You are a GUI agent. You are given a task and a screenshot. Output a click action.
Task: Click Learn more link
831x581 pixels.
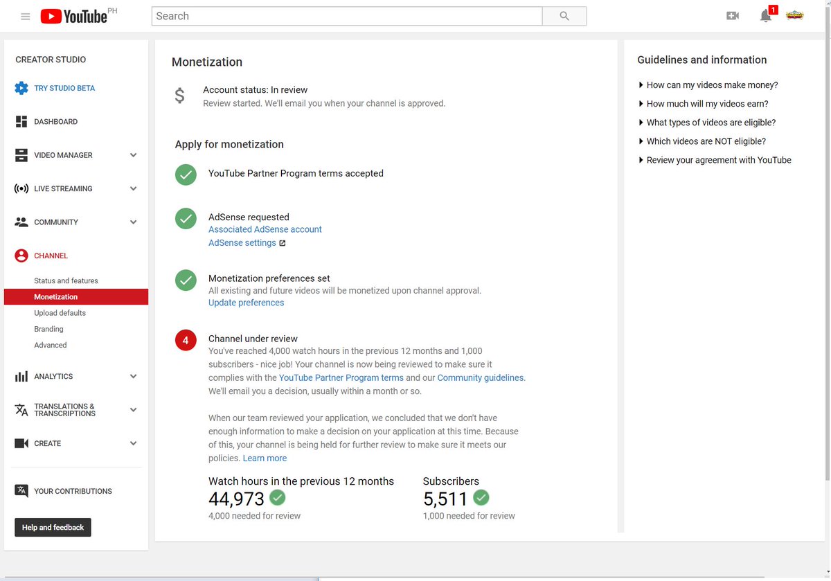(x=265, y=458)
